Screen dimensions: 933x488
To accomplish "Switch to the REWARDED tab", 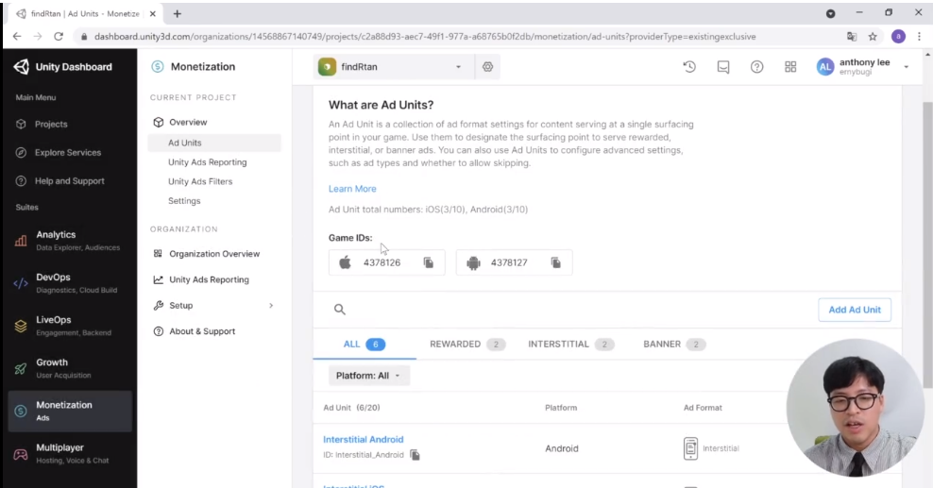I will 467,345.
